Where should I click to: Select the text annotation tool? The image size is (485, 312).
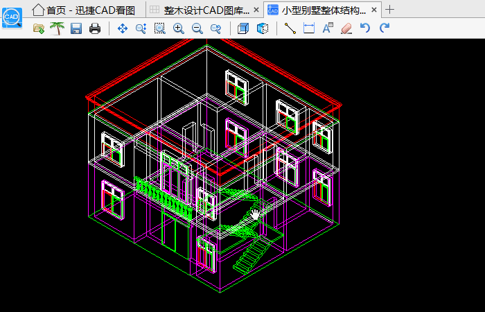(328, 28)
